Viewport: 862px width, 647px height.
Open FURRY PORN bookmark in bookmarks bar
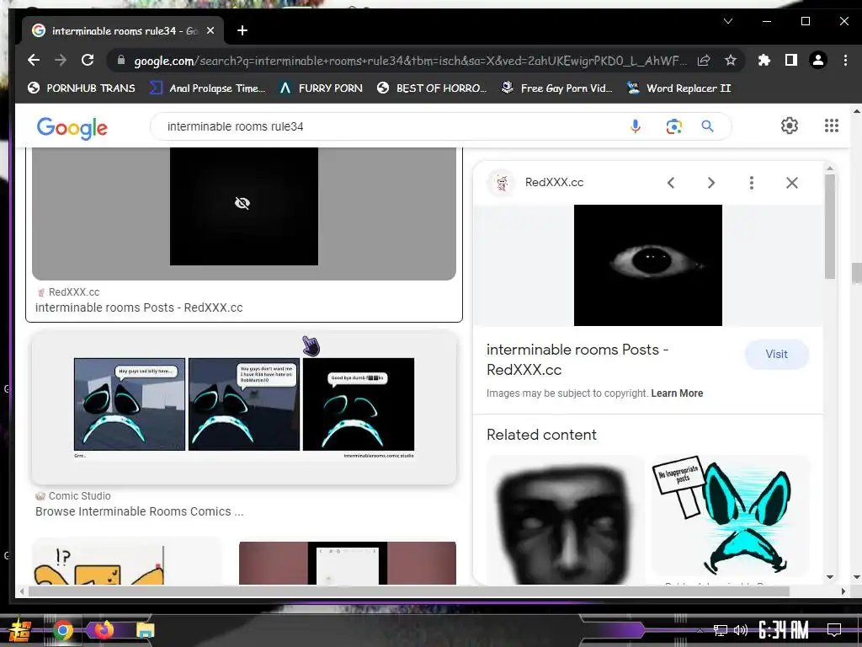pyautogui.click(x=321, y=88)
